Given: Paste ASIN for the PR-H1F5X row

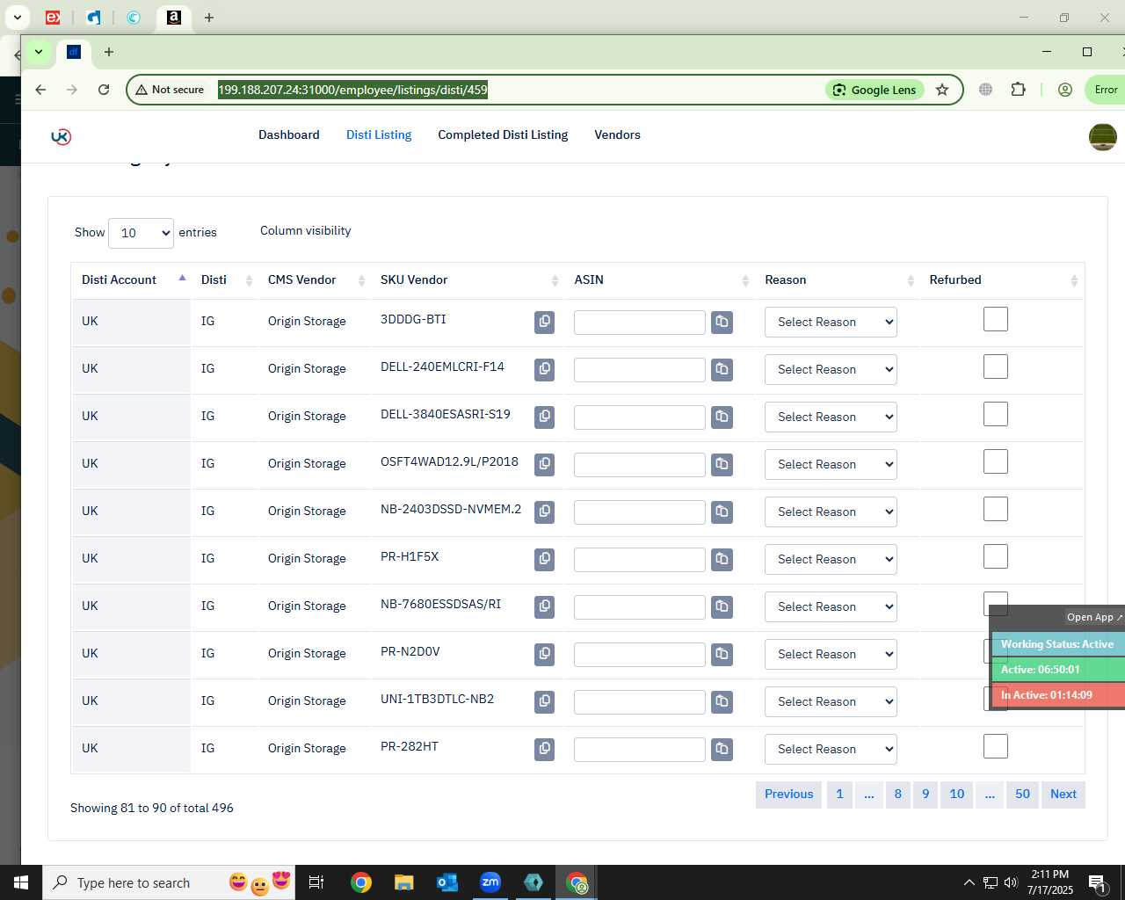Looking at the screenshot, I should (x=722, y=559).
